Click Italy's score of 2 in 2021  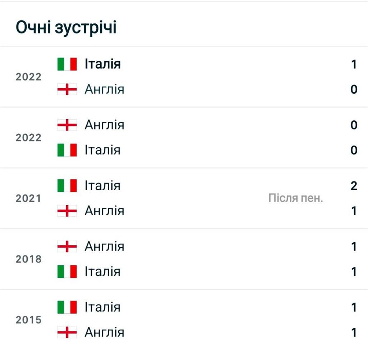pyautogui.click(x=354, y=186)
